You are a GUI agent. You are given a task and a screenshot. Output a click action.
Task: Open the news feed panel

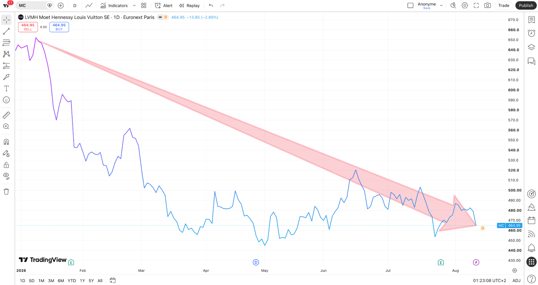tap(532, 234)
